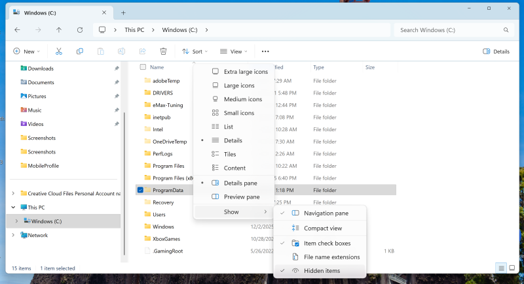Choose Large icons layout
This screenshot has width=524, height=284.
pyautogui.click(x=234, y=86)
